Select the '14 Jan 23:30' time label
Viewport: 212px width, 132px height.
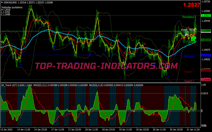[x=41, y=130]
